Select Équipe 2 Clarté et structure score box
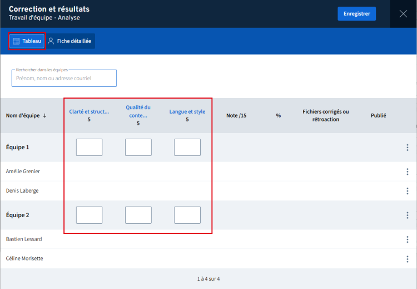The image size is (417, 289). (89, 215)
